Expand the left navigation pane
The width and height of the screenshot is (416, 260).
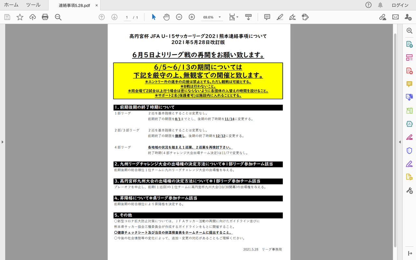pyautogui.click(x=3, y=142)
